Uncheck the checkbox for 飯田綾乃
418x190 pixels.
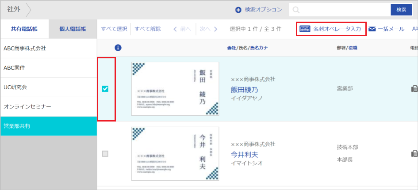pyautogui.click(x=105, y=89)
